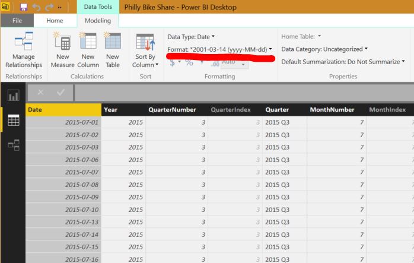Click the date cell 2015-07-14
This screenshot has width=414, height=263.
(x=63, y=235)
